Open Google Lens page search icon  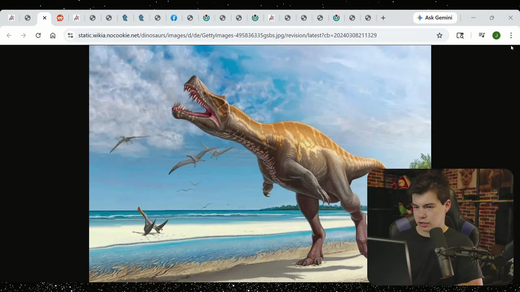pos(460,35)
